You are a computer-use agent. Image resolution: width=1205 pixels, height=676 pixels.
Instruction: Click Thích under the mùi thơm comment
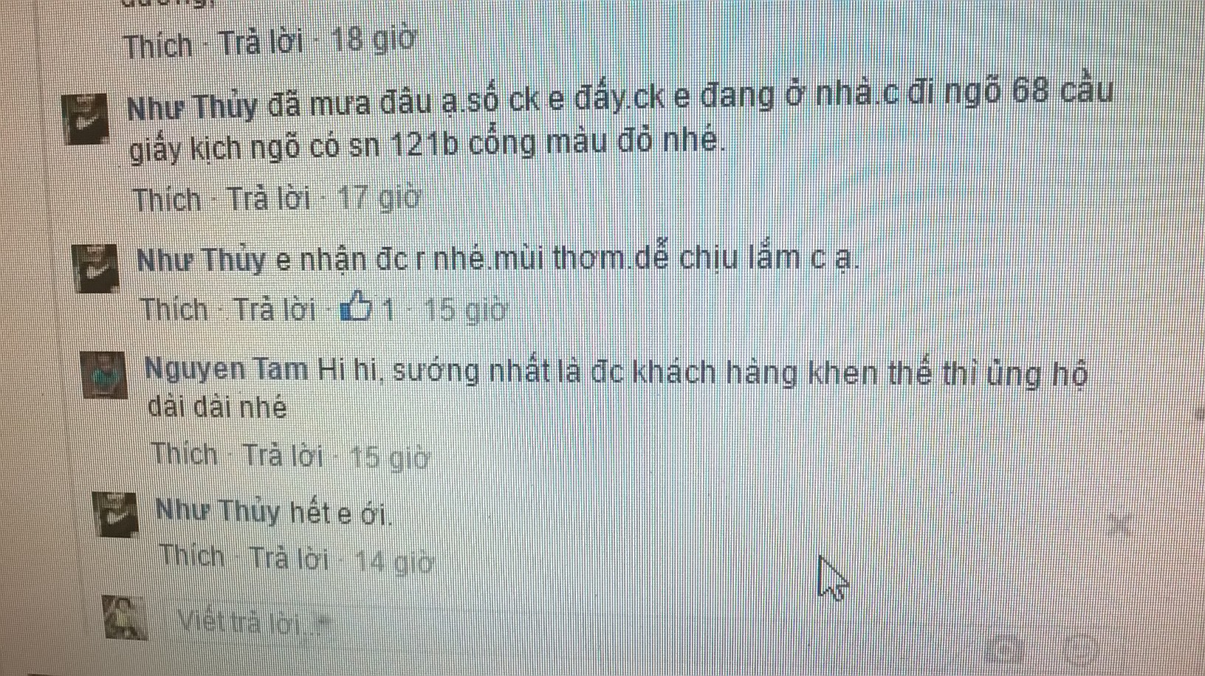[x=174, y=309]
